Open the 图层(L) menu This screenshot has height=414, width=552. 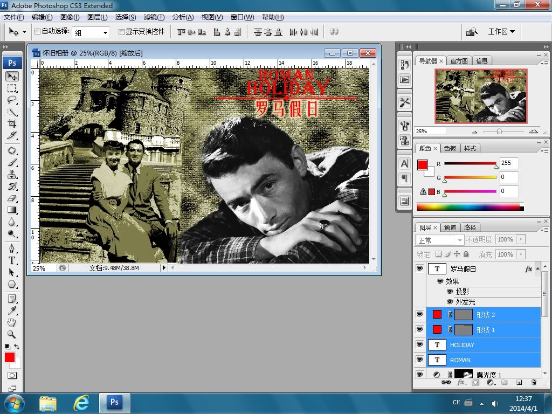coord(97,17)
